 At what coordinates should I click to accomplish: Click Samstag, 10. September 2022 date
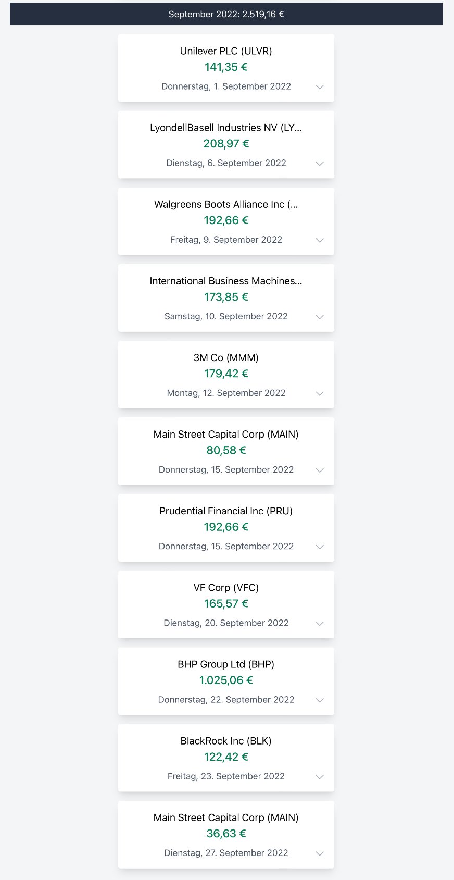tap(226, 316)
